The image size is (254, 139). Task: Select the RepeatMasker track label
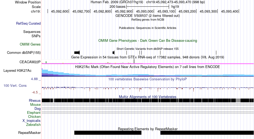click(29, 133)
